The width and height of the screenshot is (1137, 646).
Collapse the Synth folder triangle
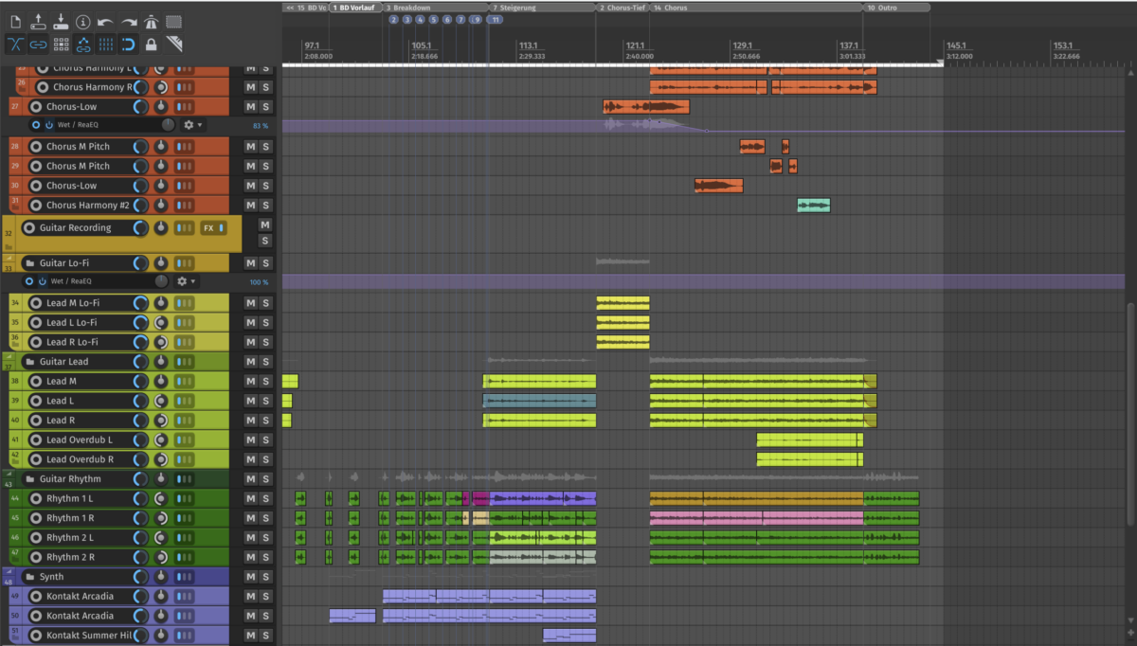coord(9,571)
